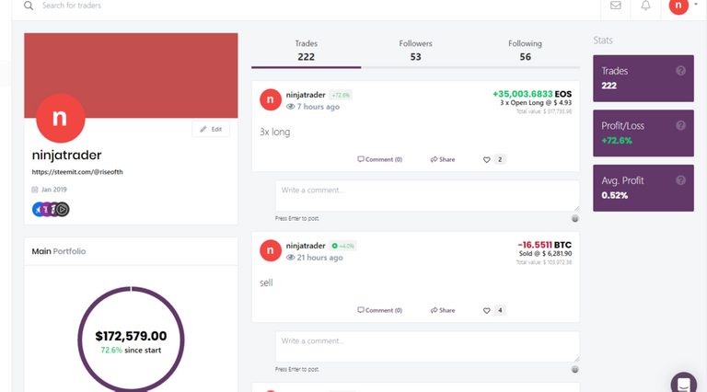Open the user avatar in top bar

[x=678, y=6]
